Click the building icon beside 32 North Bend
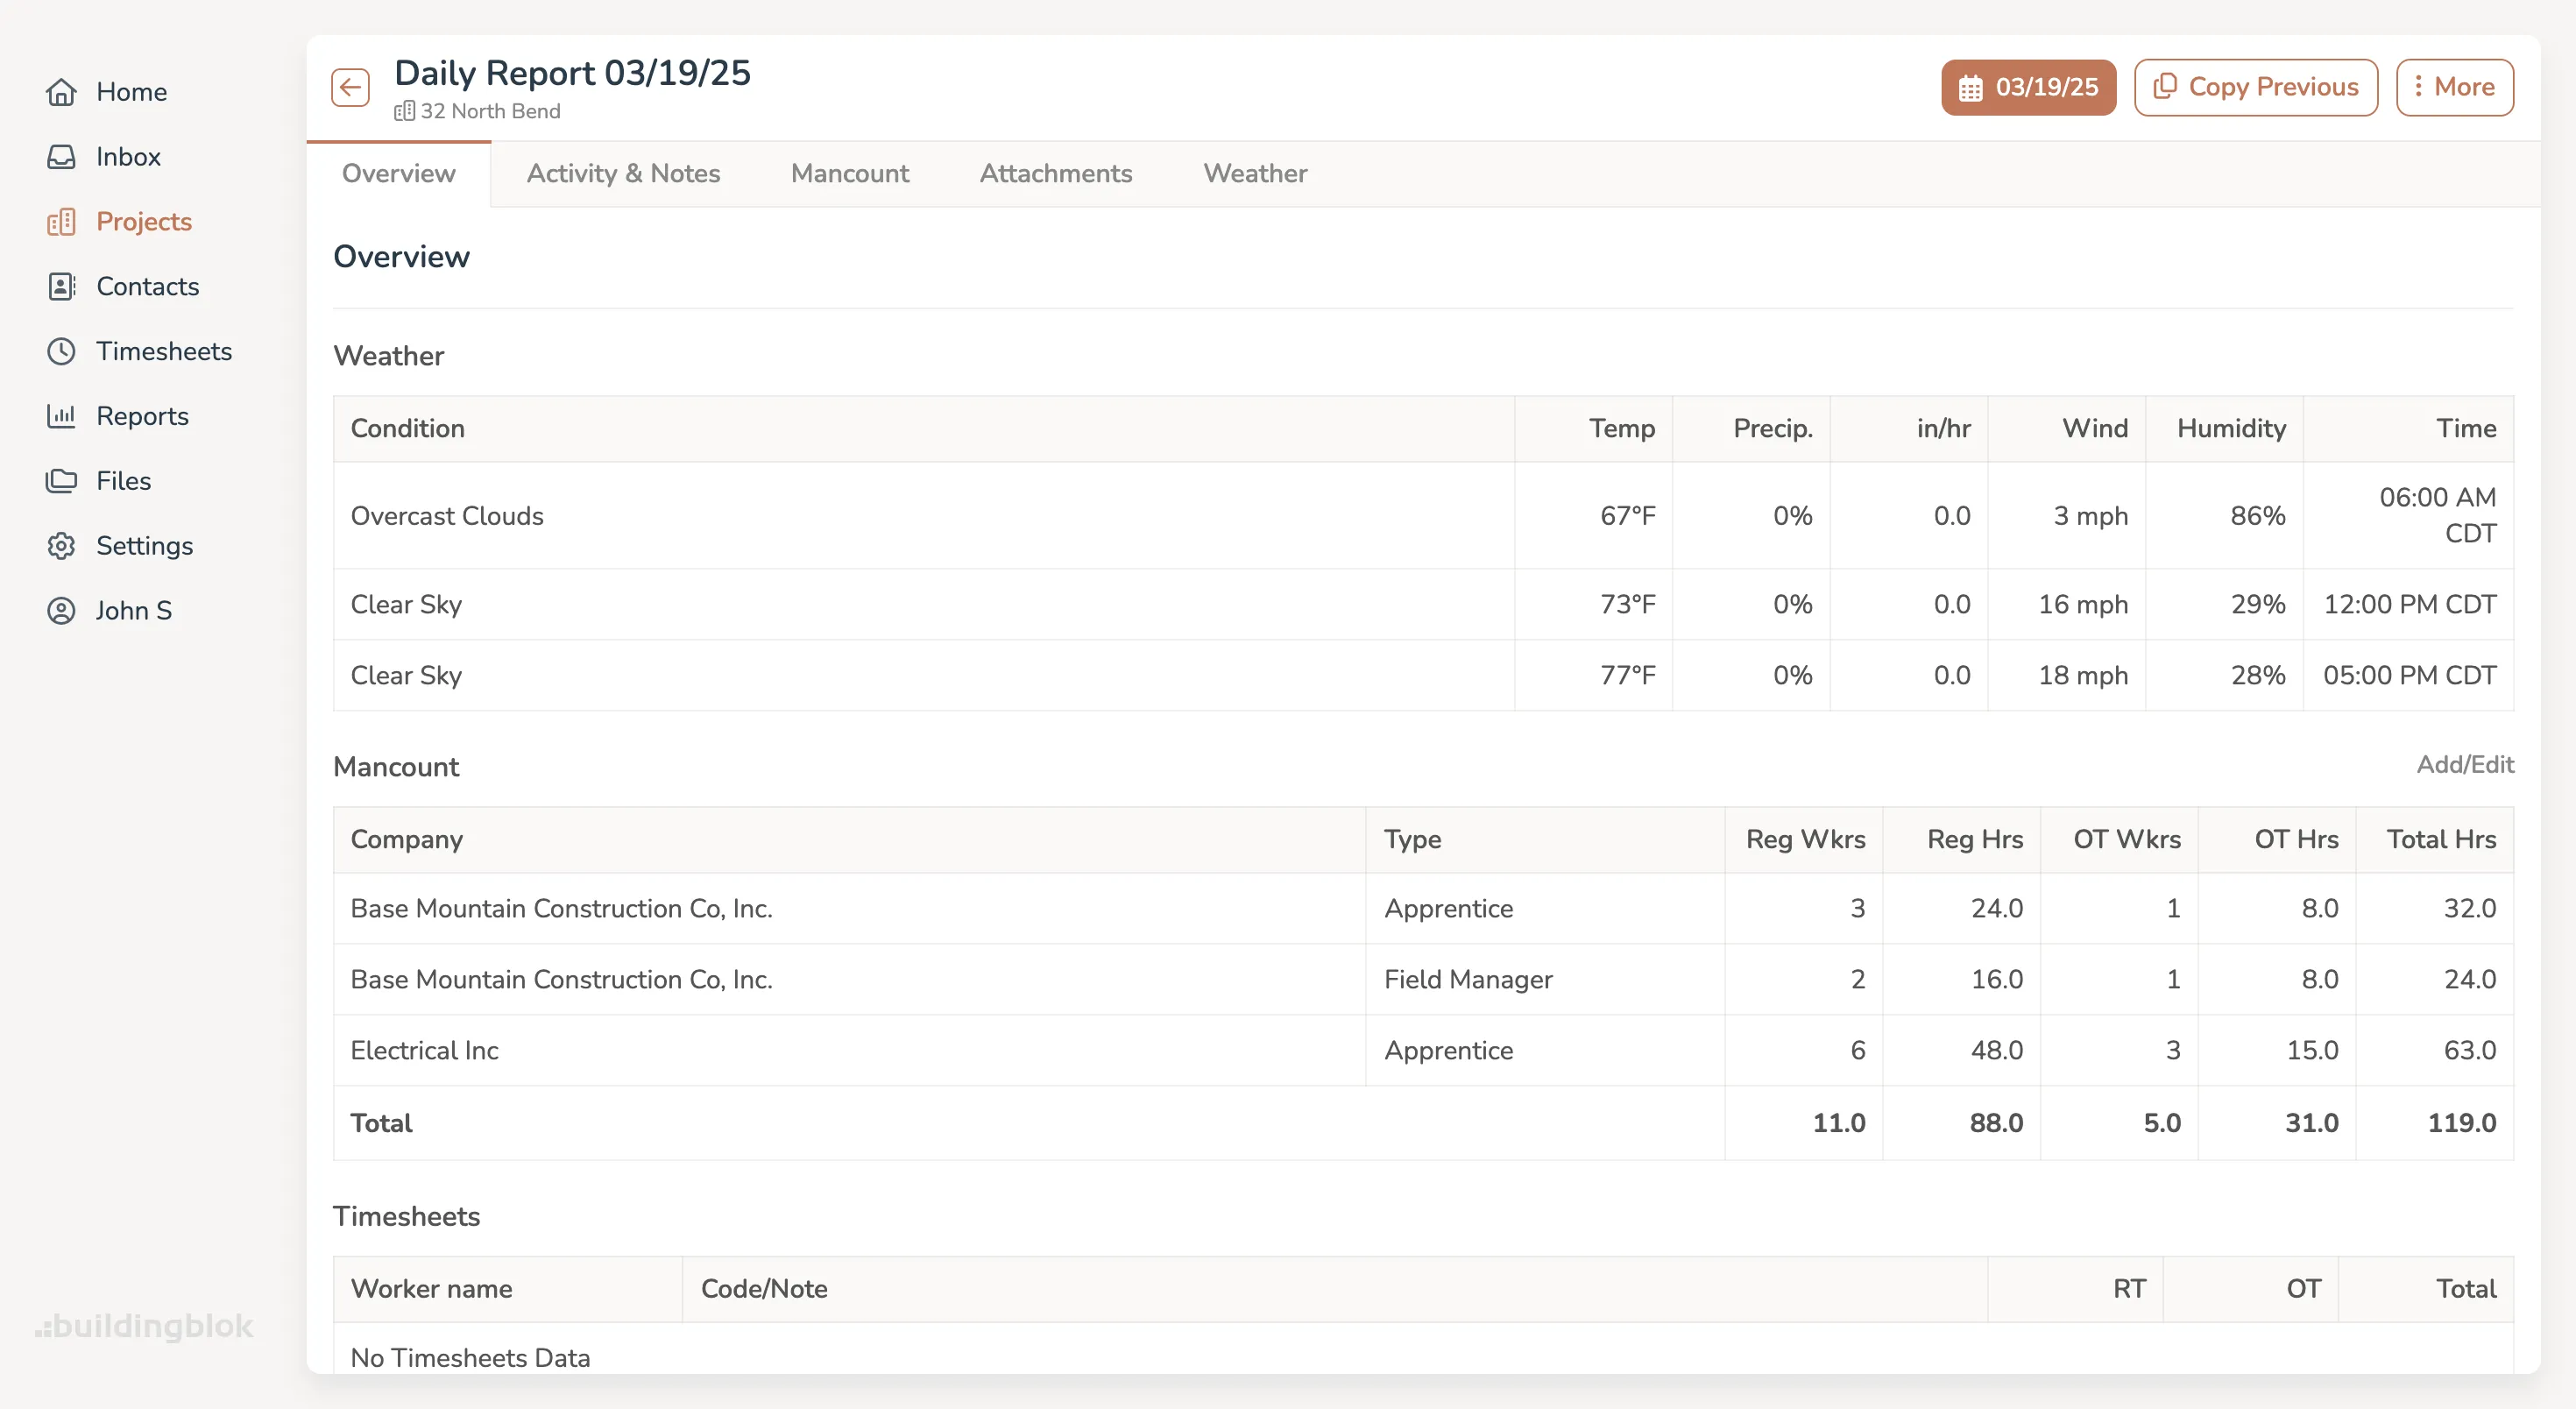Image resolution: width=2576 pixels, height=1409 pixels. 405,111
